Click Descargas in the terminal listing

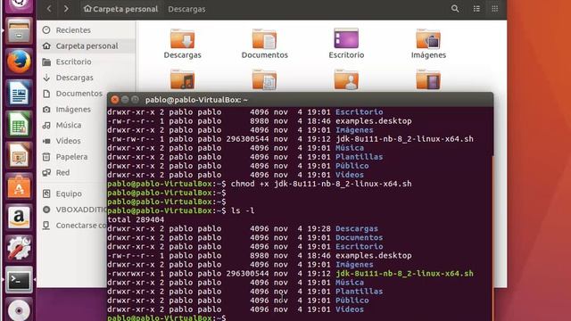click(357, 228)
